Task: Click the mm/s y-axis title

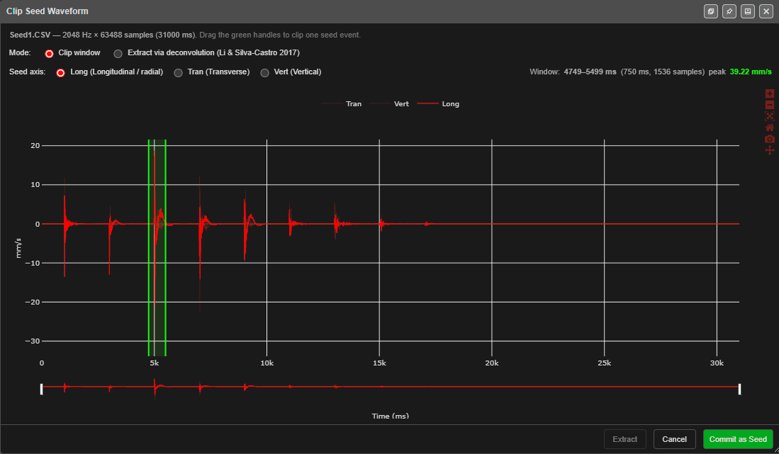Action: coord(18,248)
